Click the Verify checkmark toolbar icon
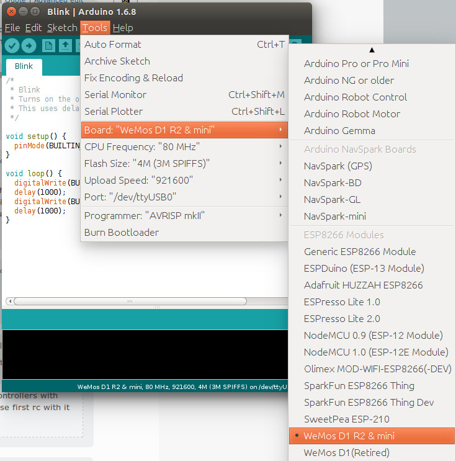The height and width of the screenshot is (461, 456). [x=12, y=45]
